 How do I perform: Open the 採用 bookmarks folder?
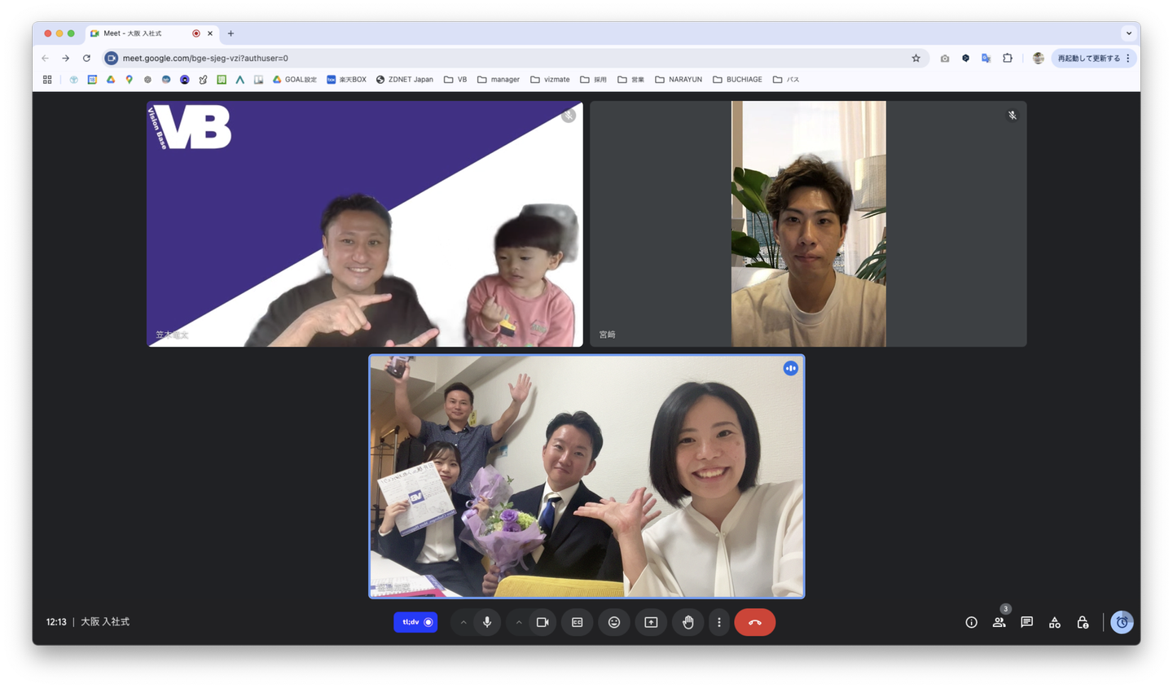click(594, 80)
